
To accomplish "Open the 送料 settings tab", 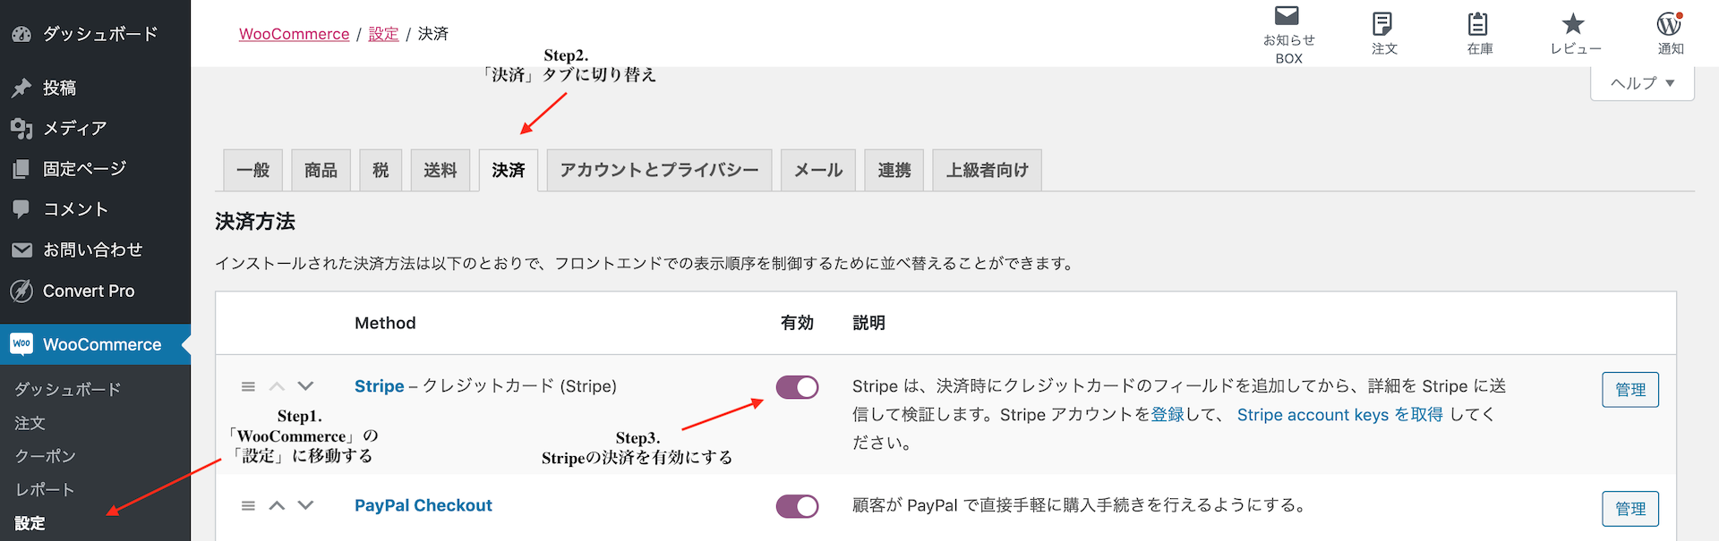I will click(440, 169).
